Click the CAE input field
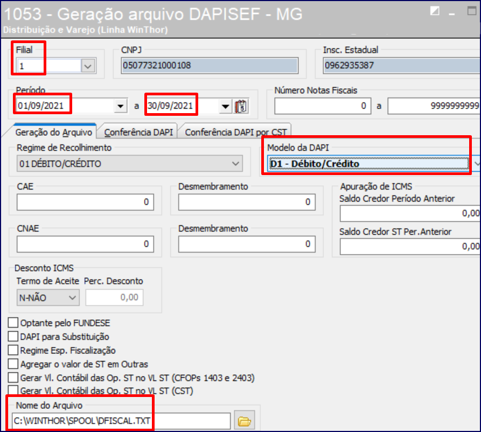 (85, 202)
